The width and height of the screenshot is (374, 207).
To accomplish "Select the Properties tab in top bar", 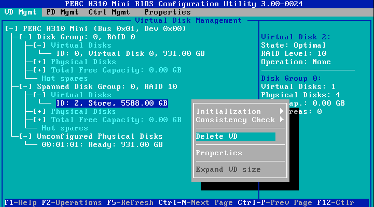I will coord(167,12).
